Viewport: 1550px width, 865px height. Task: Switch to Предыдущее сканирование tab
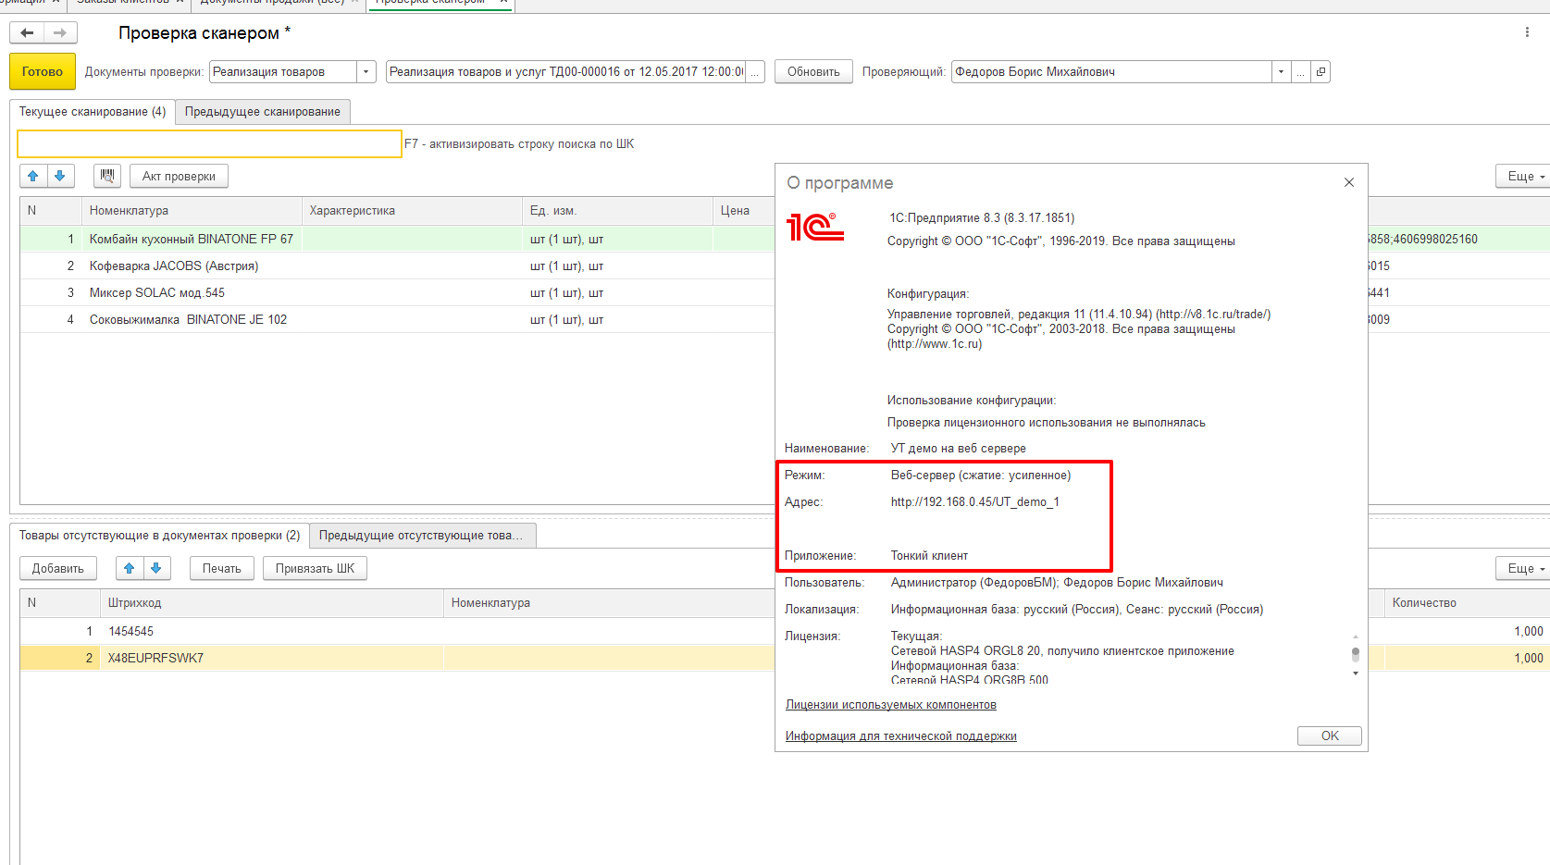[263, 111]
